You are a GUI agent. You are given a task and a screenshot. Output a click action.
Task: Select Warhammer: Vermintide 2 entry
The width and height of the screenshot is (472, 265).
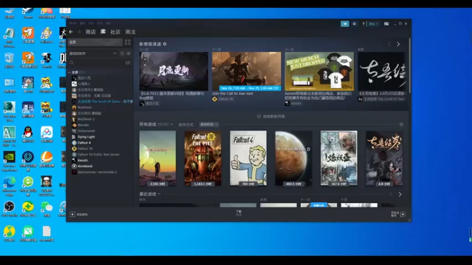(x=97, y=172)
